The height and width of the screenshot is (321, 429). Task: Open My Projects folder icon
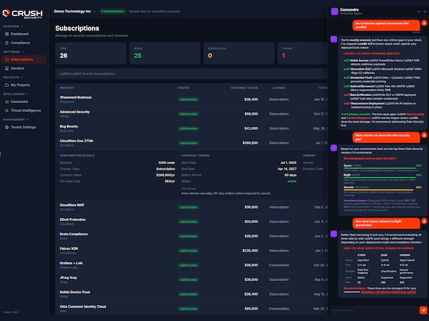[7, 85]
